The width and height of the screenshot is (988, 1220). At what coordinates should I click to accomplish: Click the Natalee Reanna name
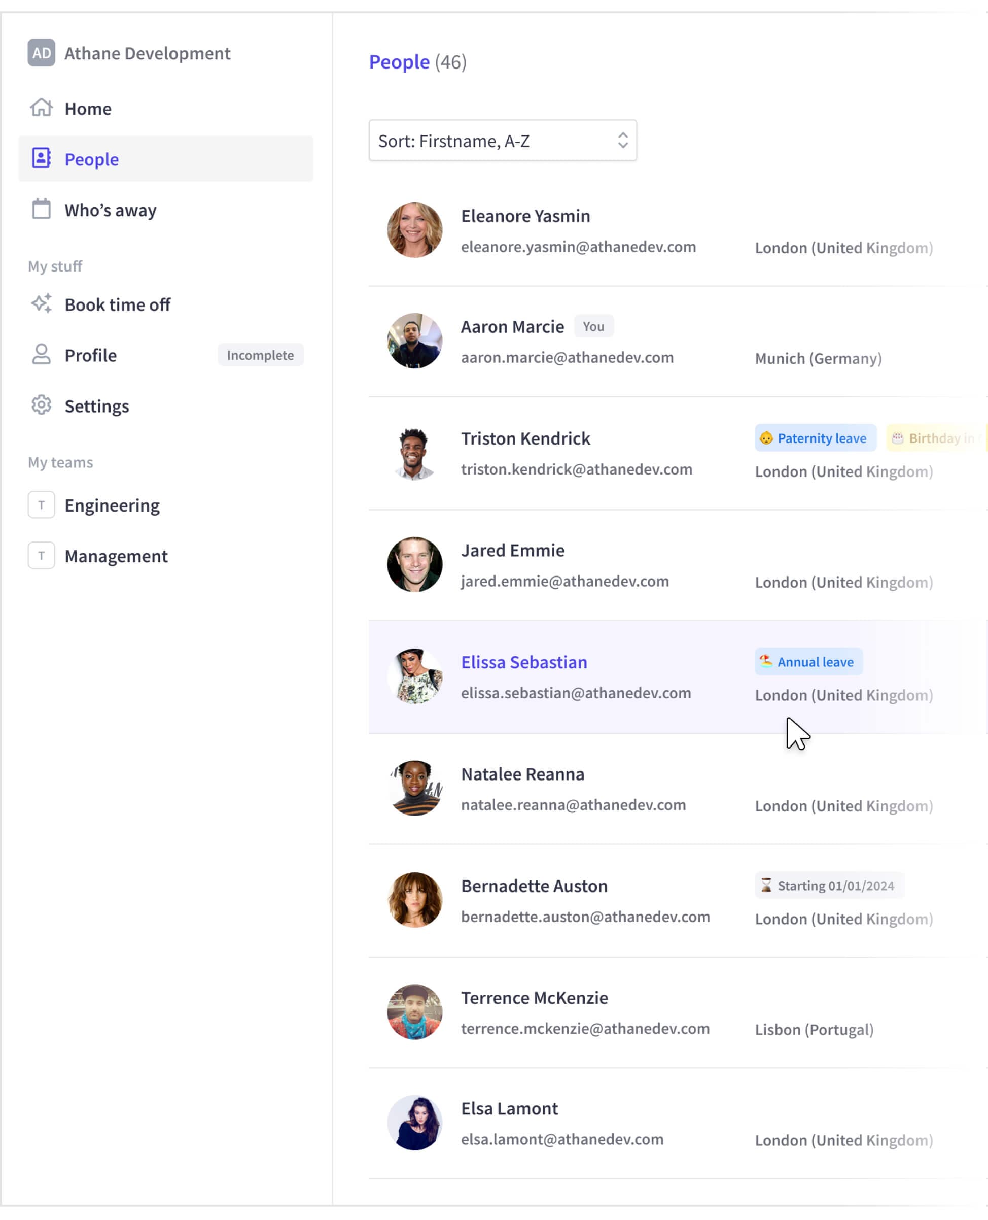(x=522, y=774)
